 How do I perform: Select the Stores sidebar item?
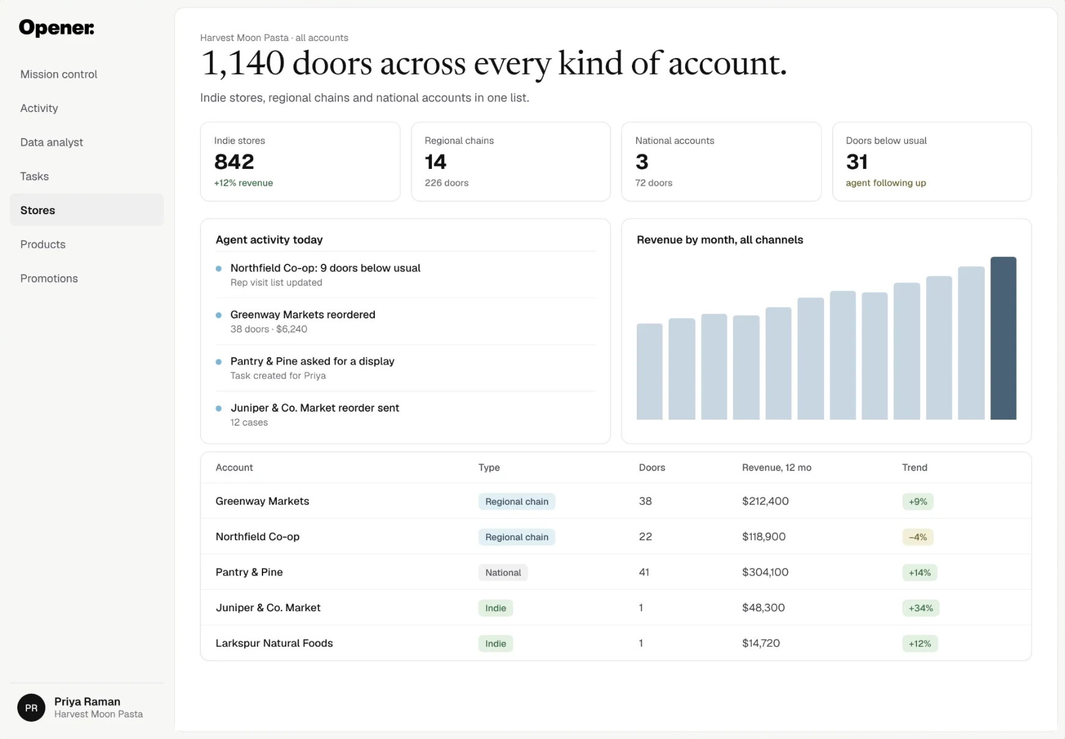coord(87,210)
